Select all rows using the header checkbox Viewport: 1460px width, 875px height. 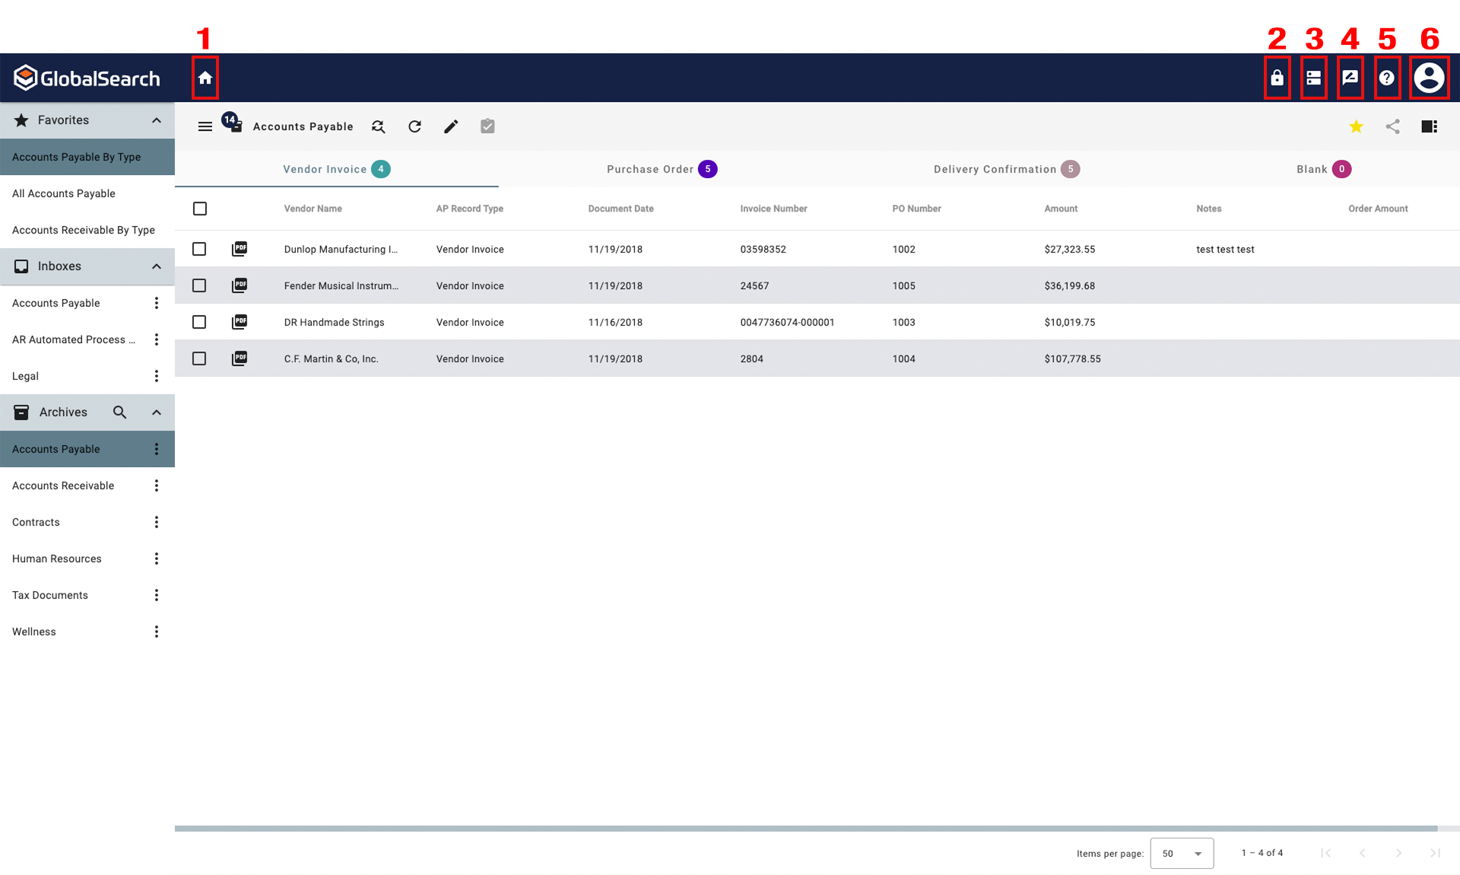click(199, 208)
